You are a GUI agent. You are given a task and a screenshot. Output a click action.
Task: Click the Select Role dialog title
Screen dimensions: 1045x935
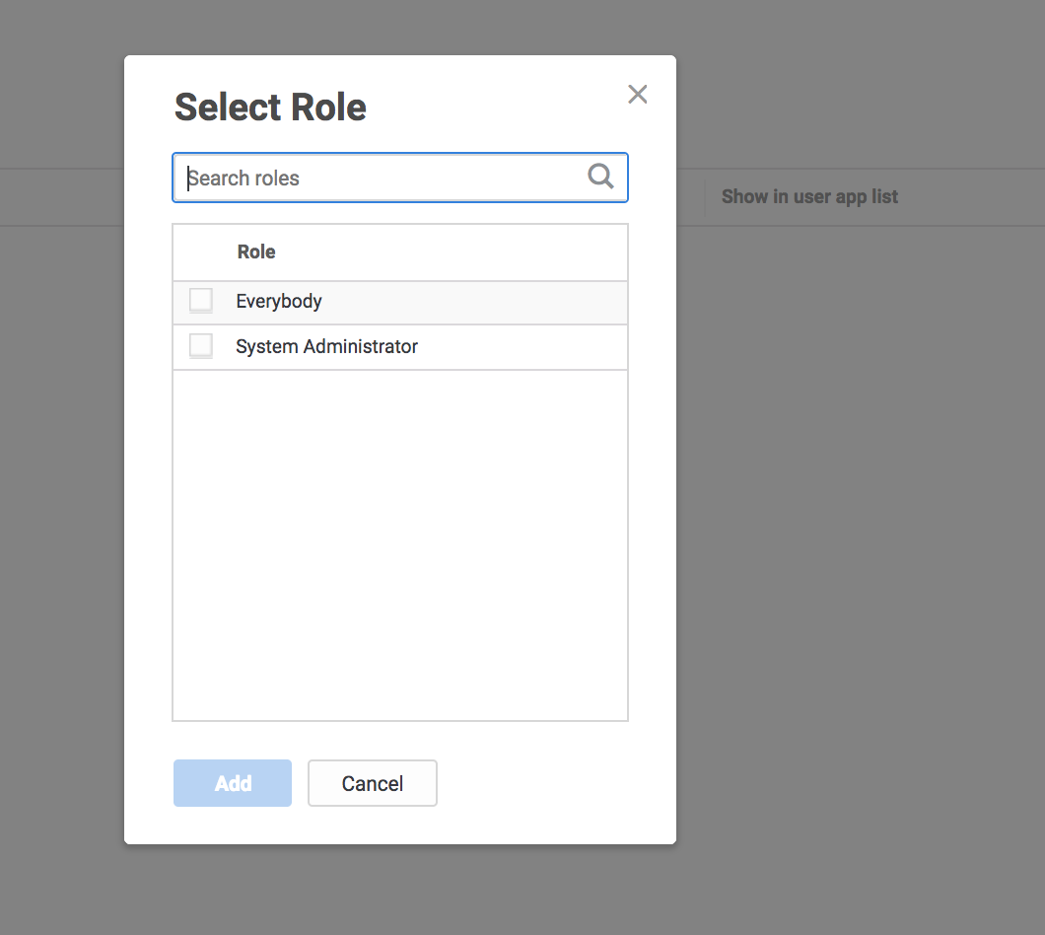269,107
